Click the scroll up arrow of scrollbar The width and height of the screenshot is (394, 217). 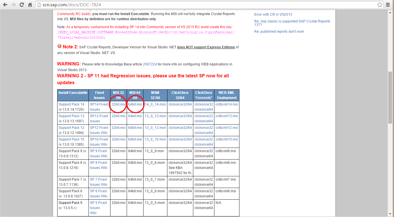click(390, 12)
